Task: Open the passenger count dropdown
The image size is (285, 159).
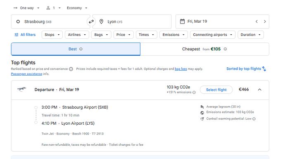Action: (x=53, y=8)
